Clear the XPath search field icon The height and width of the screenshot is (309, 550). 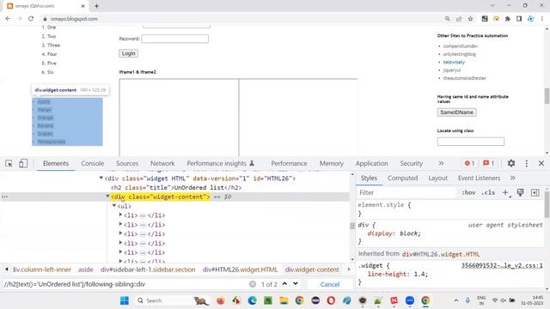[x=252, y=284]
